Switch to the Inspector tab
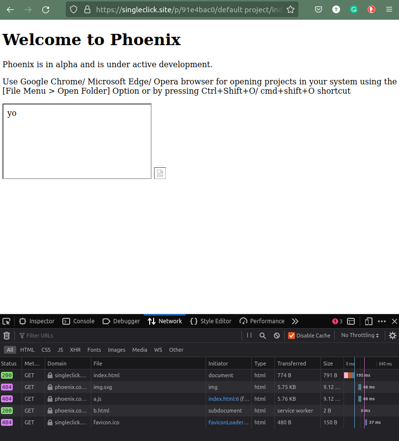The width and height of the screenshot is (399, 441). 37,321
